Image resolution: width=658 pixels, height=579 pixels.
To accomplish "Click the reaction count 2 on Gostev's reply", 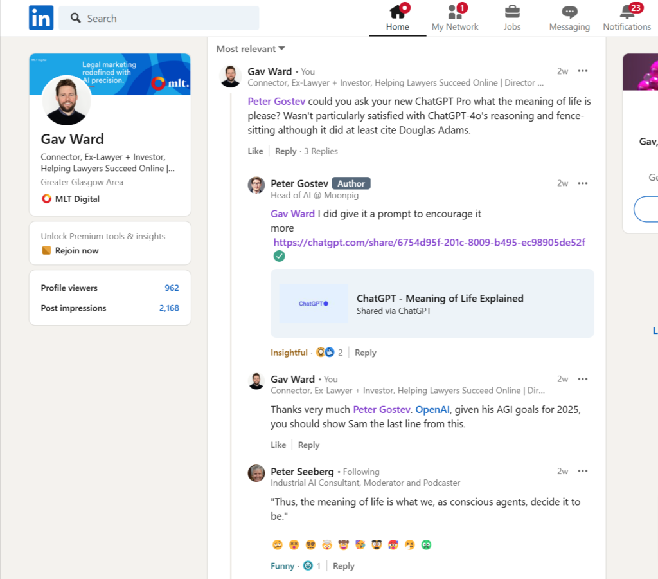I will 341,353.
